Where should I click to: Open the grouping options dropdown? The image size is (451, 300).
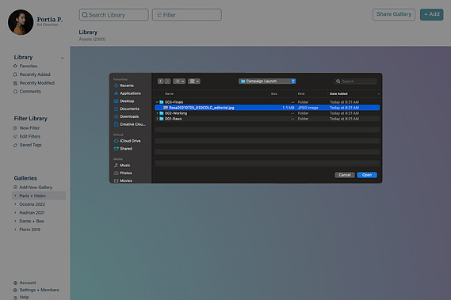click(194, 82)
